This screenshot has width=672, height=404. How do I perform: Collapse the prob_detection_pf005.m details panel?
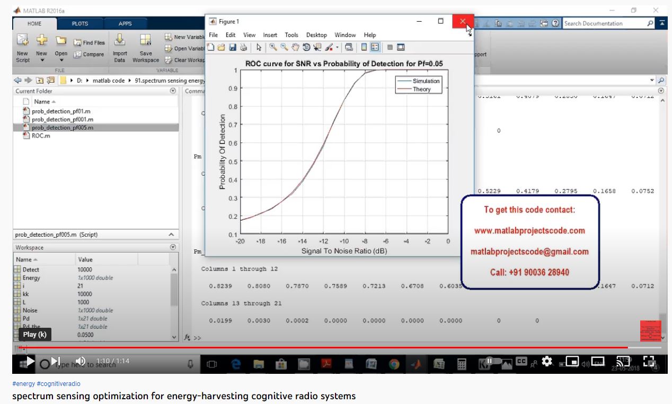point(171,235)
